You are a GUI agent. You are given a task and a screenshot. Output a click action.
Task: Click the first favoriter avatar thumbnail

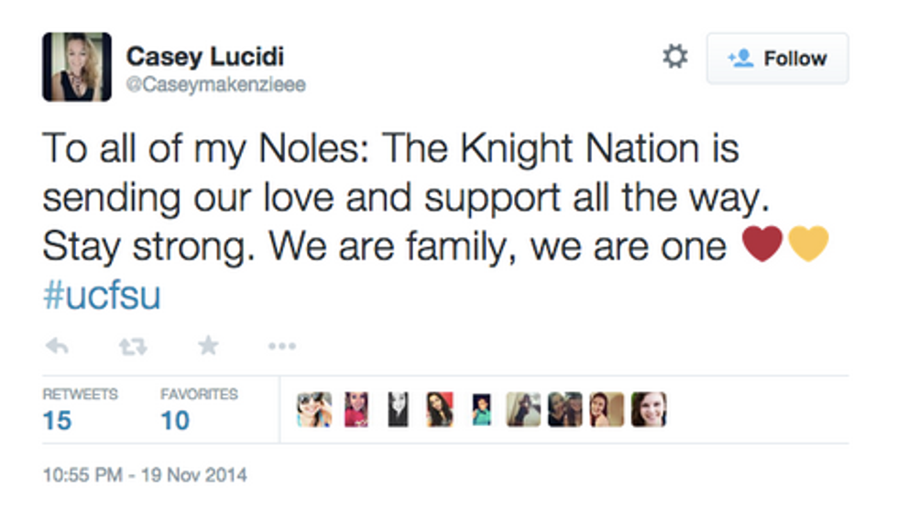click(x=314, y=410)
